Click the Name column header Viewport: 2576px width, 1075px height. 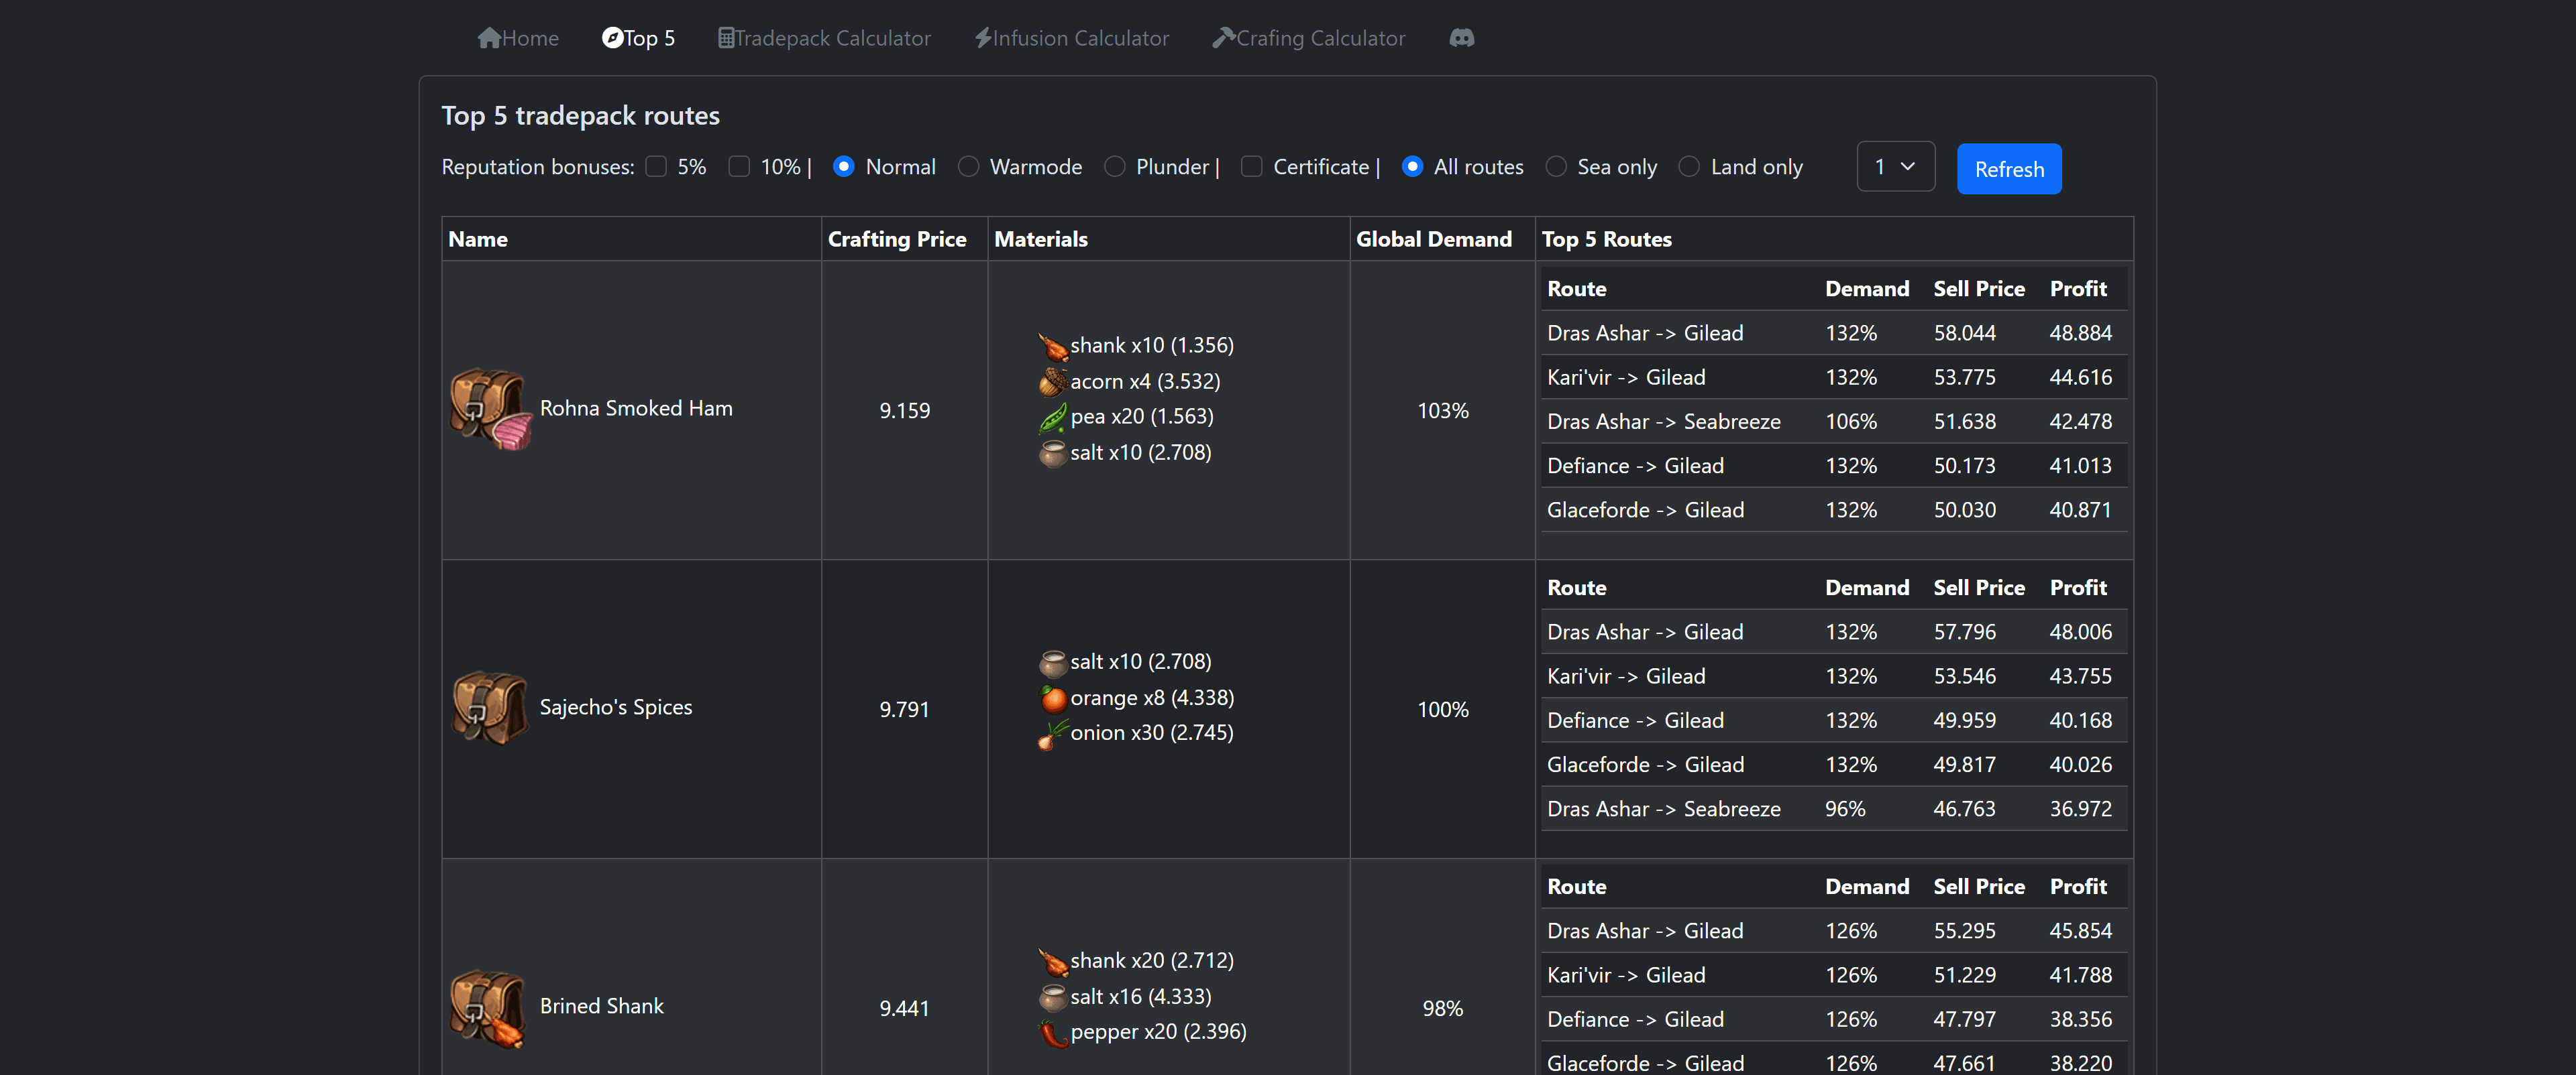tap(478, 240)
